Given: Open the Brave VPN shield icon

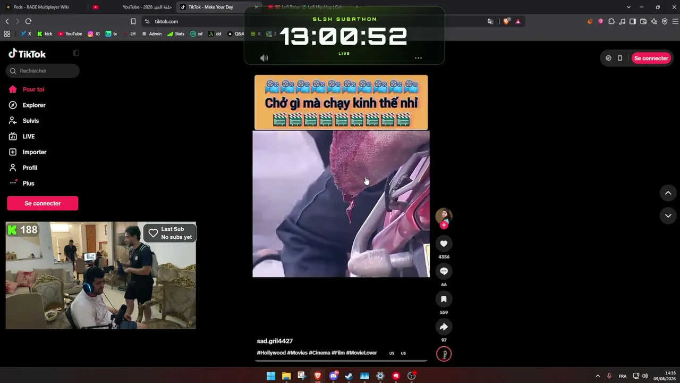Looking at the screenshot, I should [665, 21].
